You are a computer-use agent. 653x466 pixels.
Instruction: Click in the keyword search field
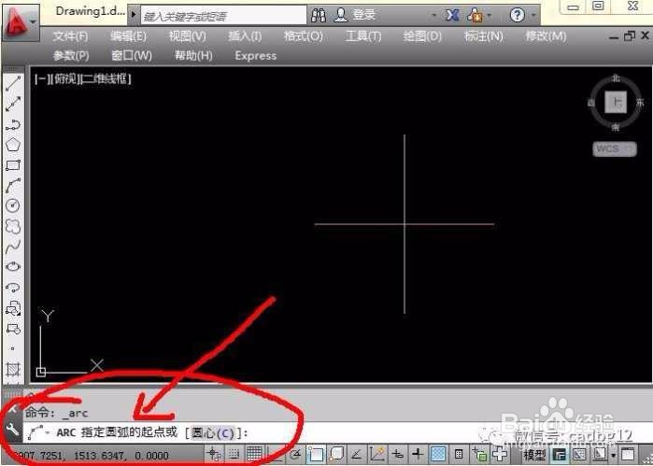pos(223,16)
